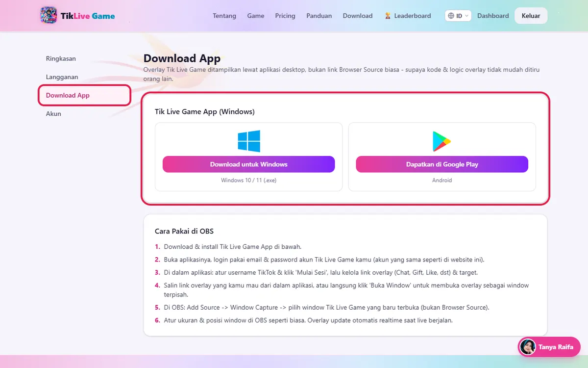Open the Leaderboard page

(408, 16)
